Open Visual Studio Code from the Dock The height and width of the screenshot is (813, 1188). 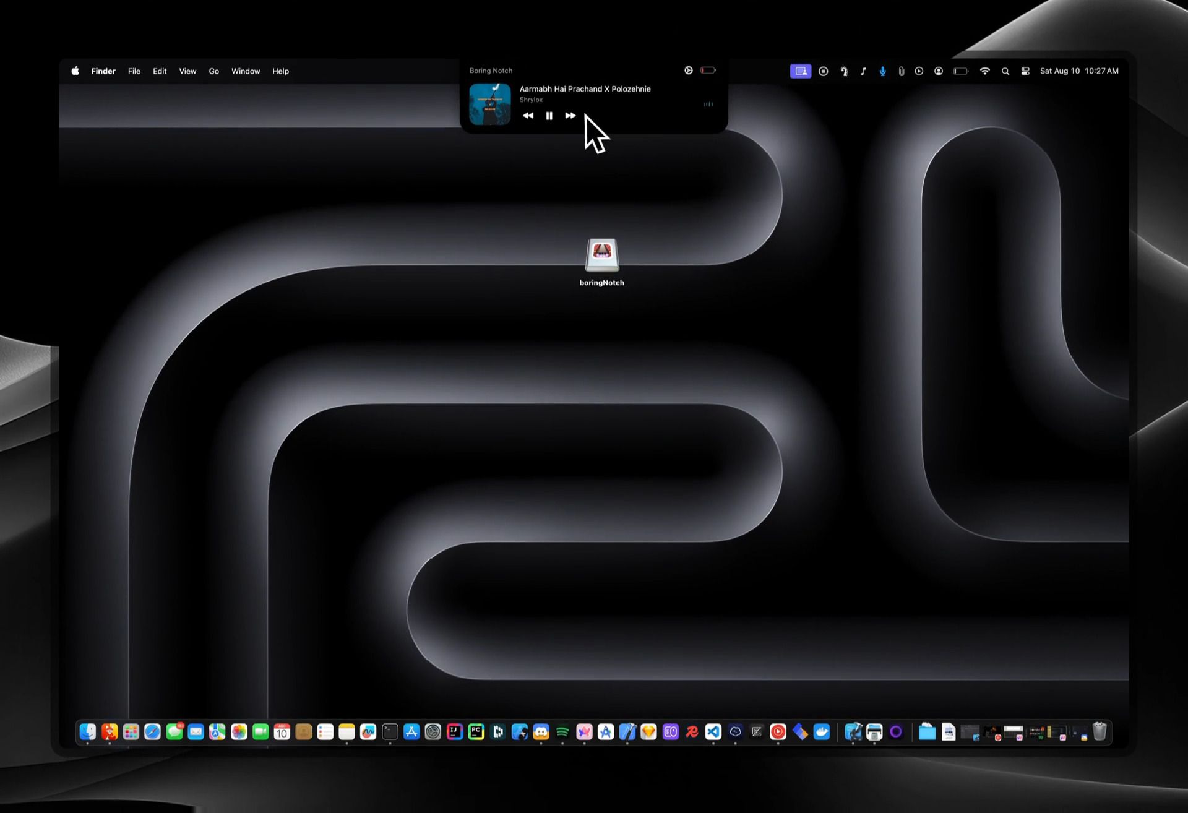(713, 732)
